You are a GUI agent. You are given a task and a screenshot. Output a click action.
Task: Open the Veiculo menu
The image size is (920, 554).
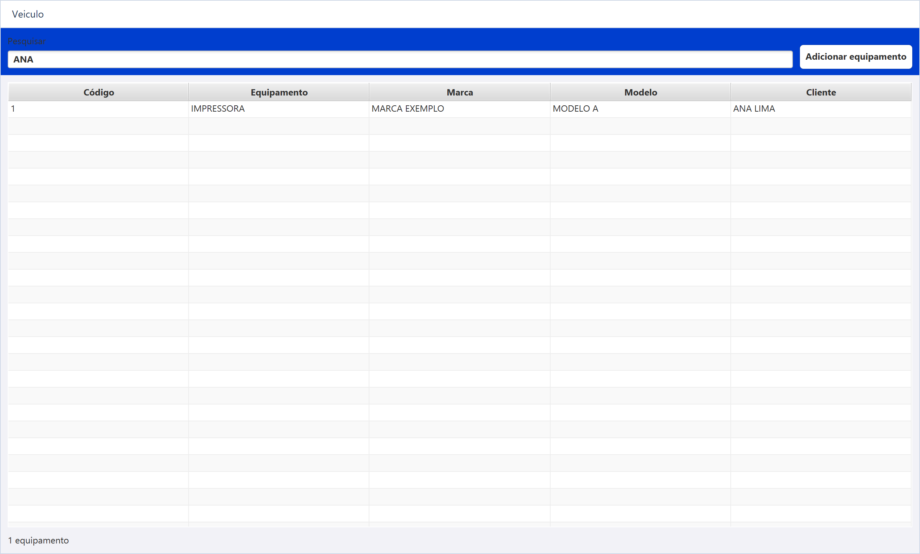28,14
